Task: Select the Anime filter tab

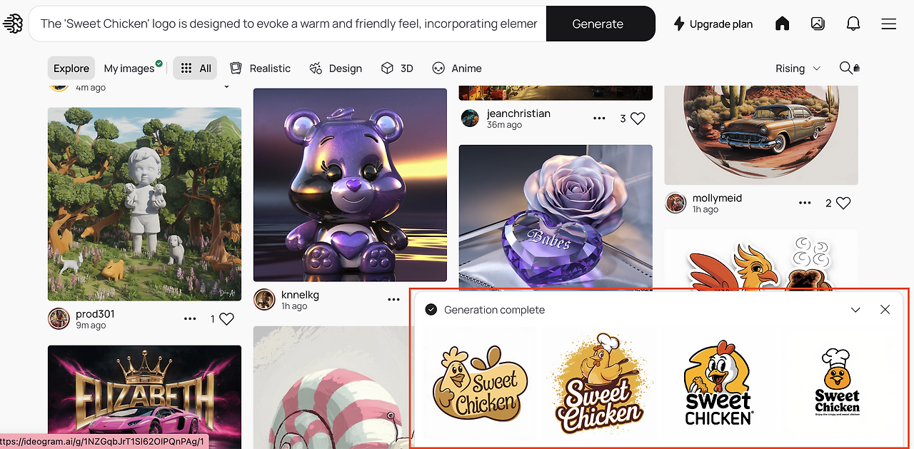Action: pyautogui.click(x=457, y=68)
